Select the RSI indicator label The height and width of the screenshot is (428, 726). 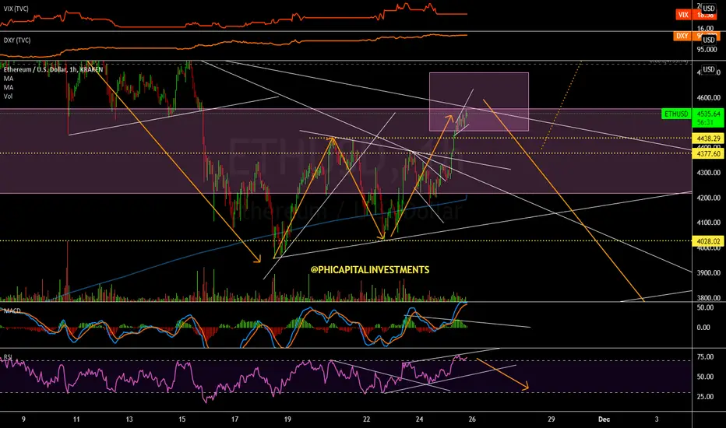[x=8, y=356]
